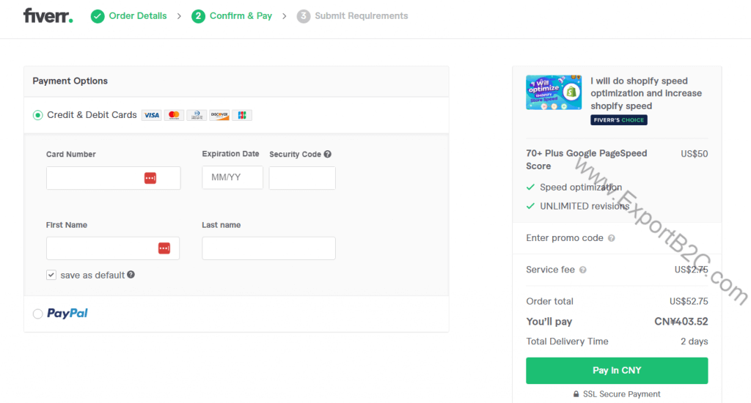Click the Discover card icon
This screenshot has width=751, height=403.
click(219, 115)
